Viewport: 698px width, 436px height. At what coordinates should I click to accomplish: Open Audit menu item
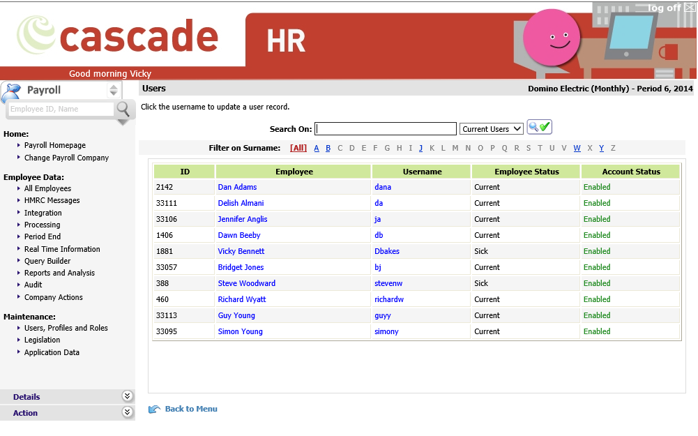[33, 285]
